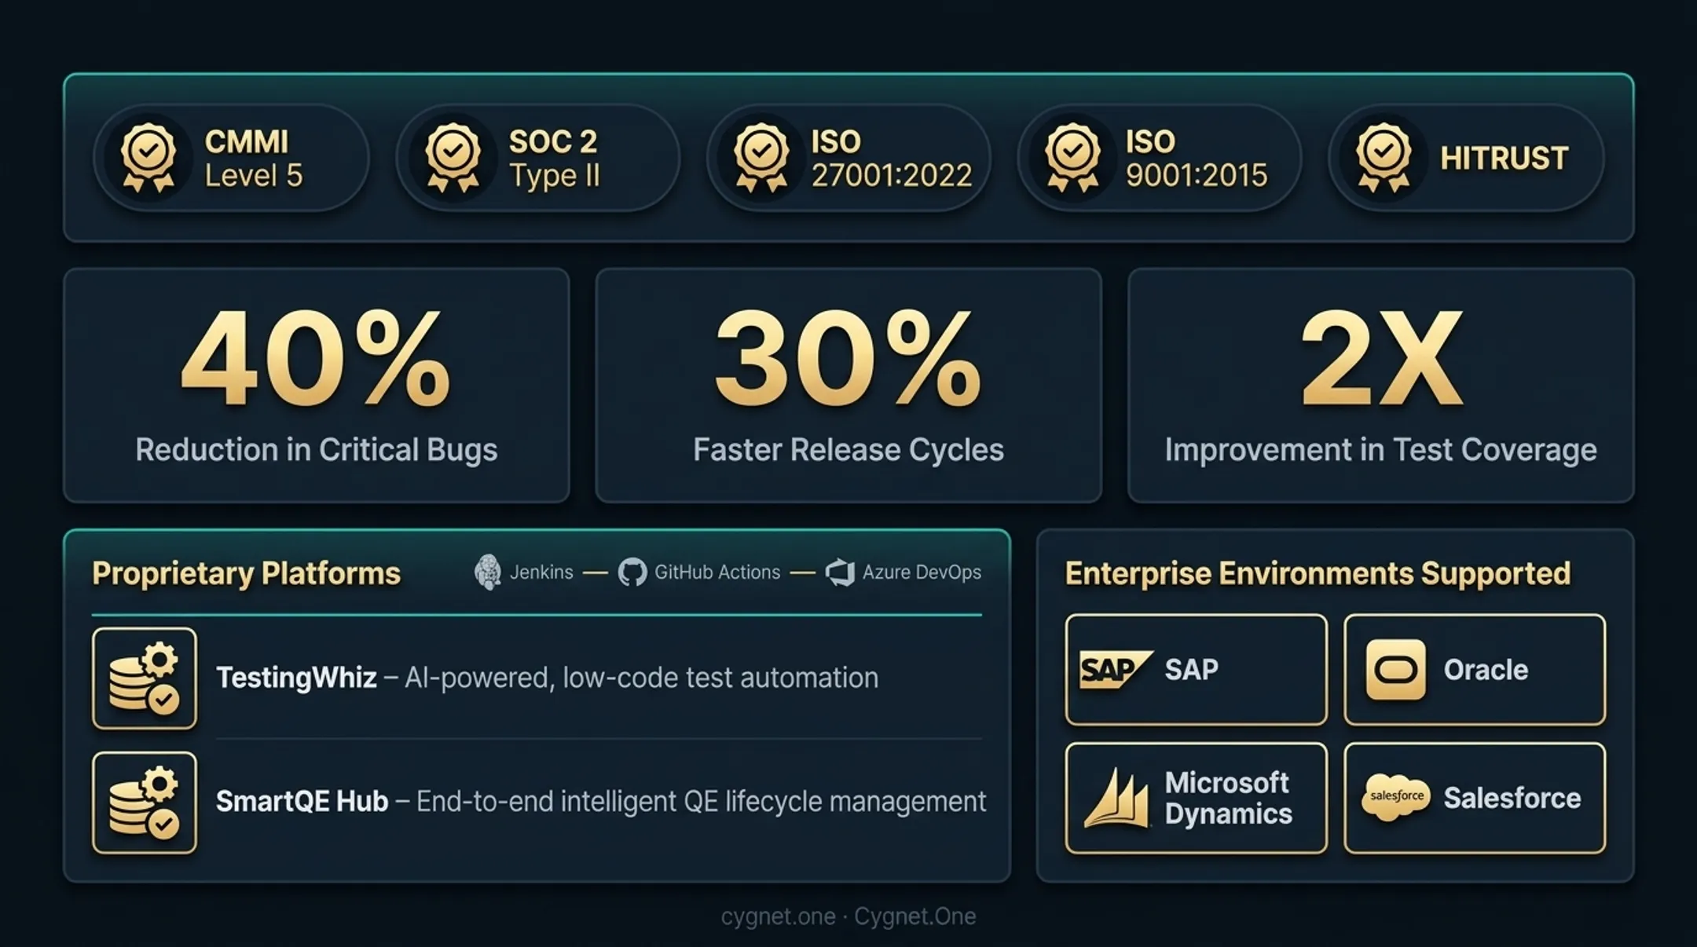1697x947 pixels.
Task: Click the CMMI Level 5 medal icon
Action: [148, 158]
